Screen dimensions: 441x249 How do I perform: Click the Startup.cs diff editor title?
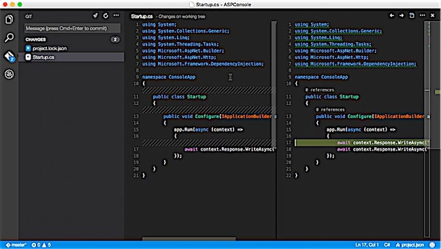142,16
